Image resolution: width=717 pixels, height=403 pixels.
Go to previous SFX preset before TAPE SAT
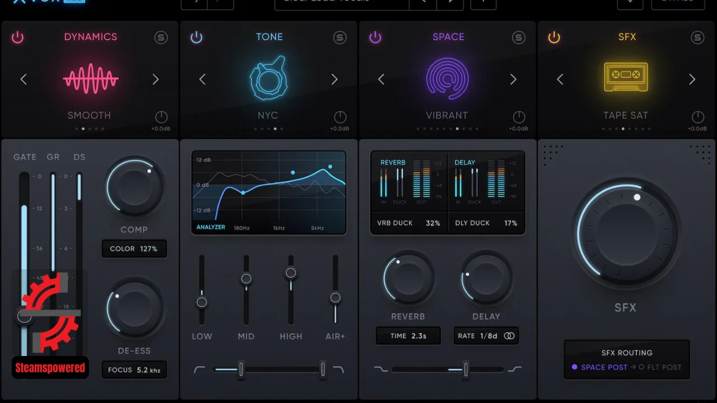pyautogui.click(x=560, y=79)
